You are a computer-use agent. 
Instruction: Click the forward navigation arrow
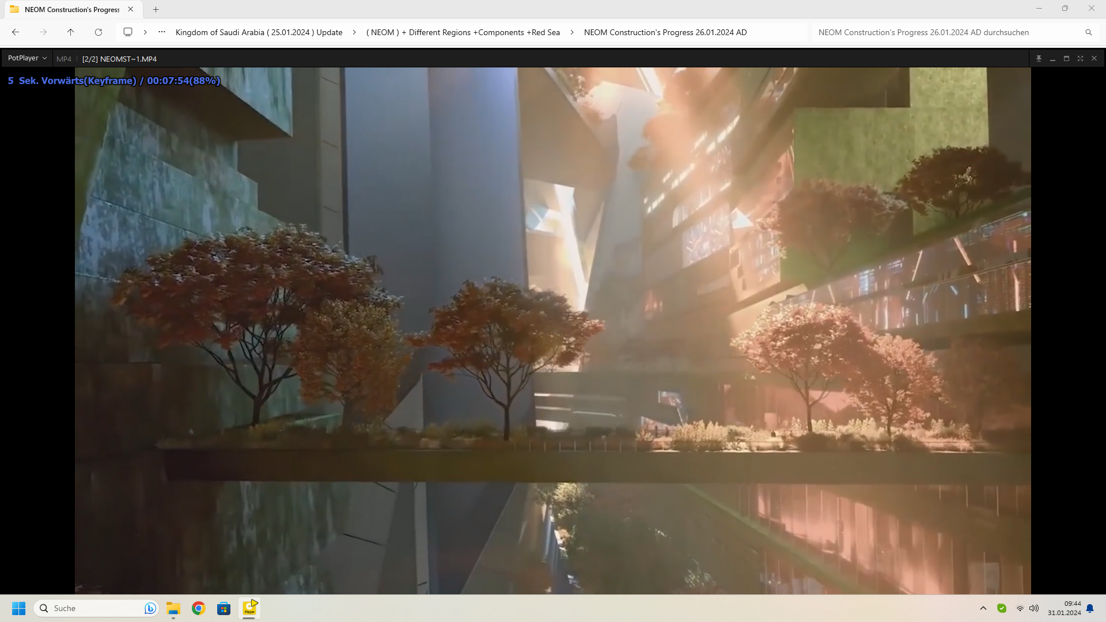(43, 32)
